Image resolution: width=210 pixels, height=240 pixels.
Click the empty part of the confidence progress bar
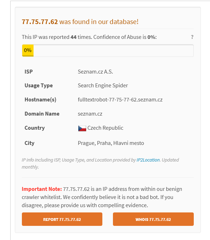click(113, 51)
